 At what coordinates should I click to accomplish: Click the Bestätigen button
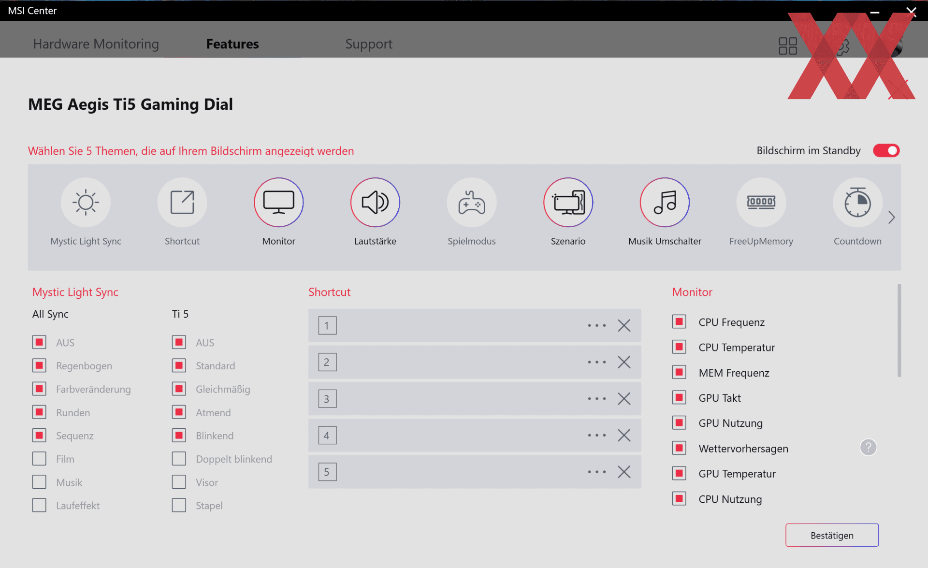832,535
